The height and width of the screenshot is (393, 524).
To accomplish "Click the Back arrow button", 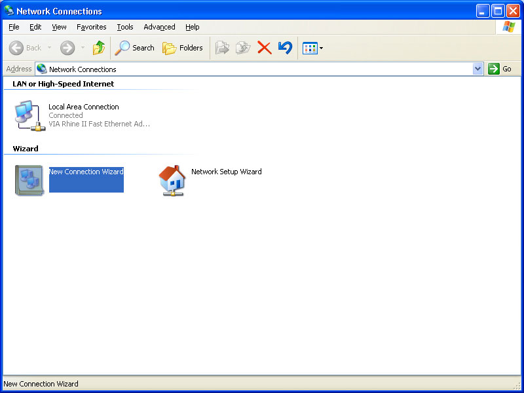I will pos(16,48).
